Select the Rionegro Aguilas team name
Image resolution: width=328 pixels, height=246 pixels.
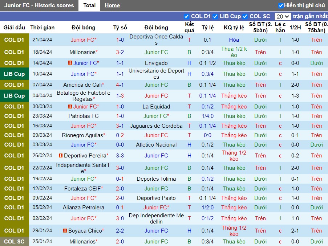coord(82,135)
